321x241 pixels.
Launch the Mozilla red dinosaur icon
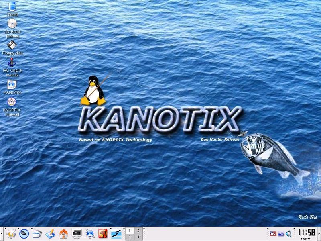(103, 234)
